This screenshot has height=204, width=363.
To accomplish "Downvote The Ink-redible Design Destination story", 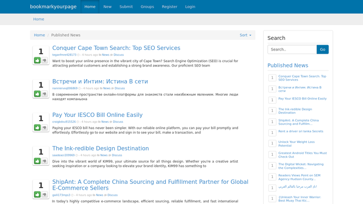I will tap(45, 161).
